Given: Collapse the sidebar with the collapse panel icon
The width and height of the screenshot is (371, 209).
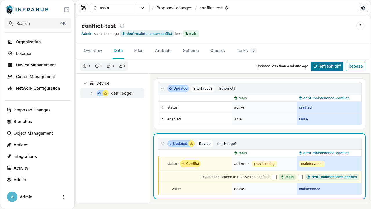Looking at the screenshot, I should click(66, 9).
